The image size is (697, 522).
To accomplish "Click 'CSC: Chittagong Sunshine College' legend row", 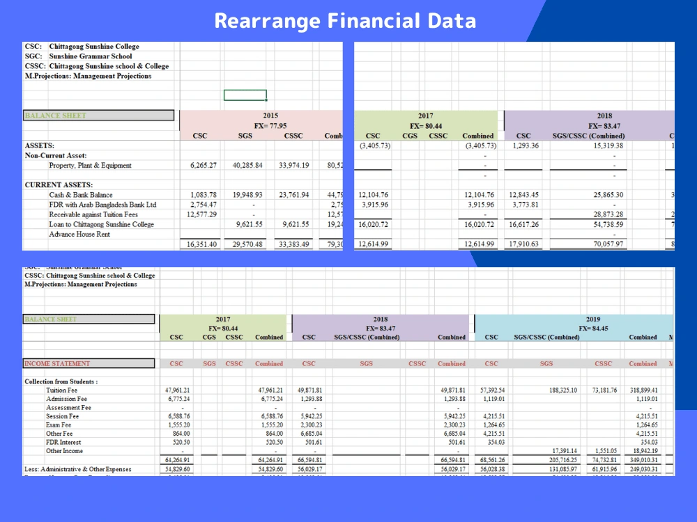I will [82, 46].
